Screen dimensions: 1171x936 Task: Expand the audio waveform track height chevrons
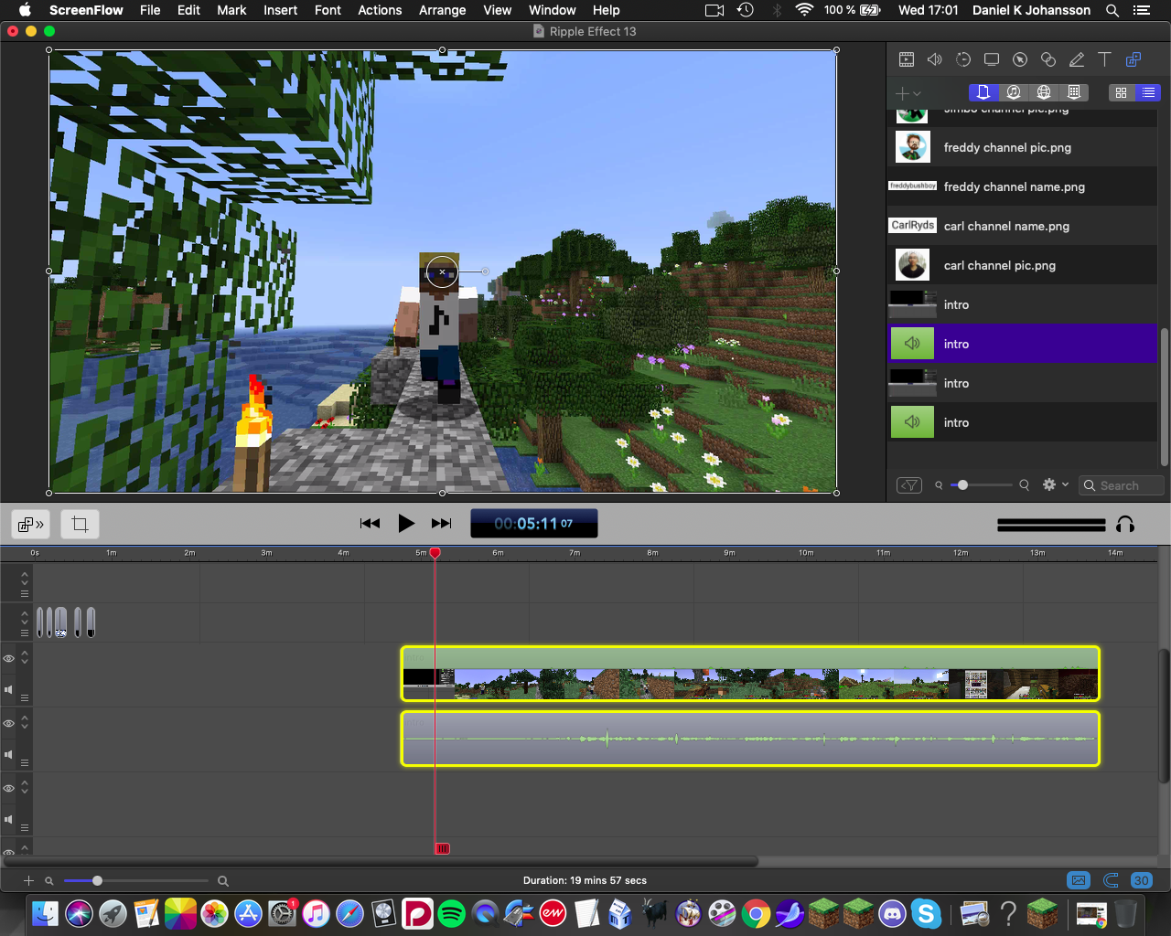(25, 722)
